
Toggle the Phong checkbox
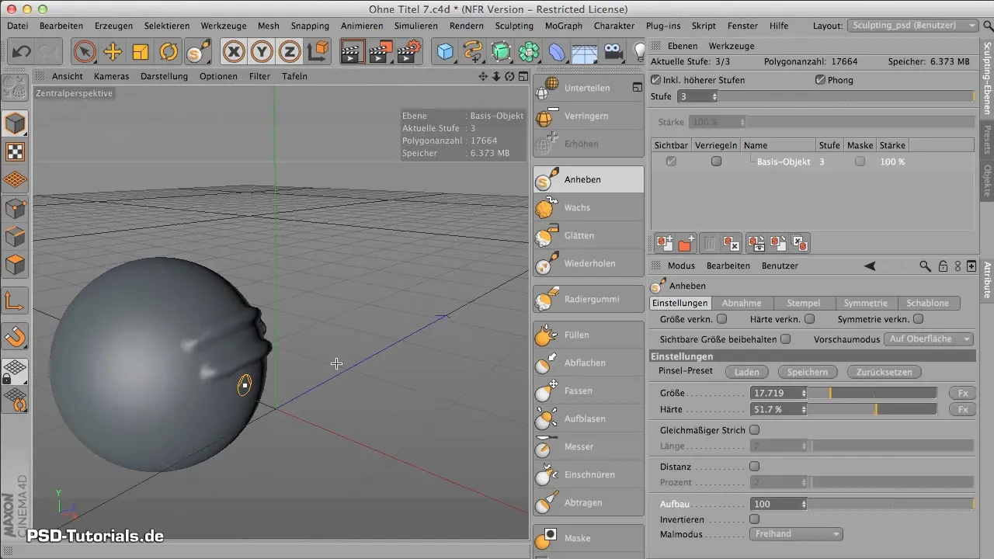click(820, 80)
